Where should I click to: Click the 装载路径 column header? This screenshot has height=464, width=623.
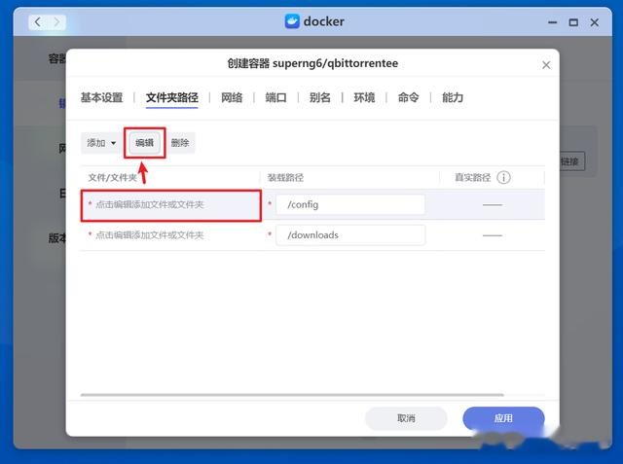pos(285,177)
